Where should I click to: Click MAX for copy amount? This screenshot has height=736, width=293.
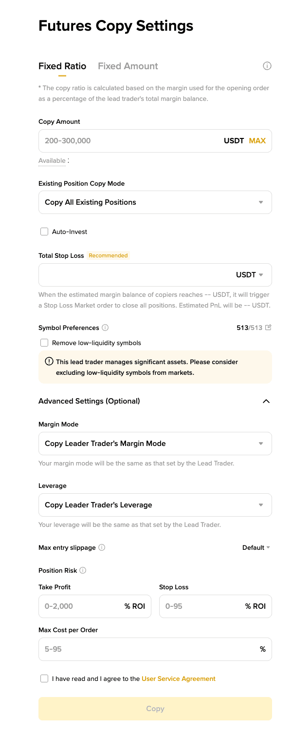pyautogui.click(x=257, y=141)
